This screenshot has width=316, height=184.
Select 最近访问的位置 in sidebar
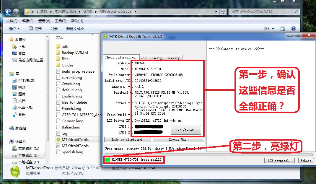(28, 60)
